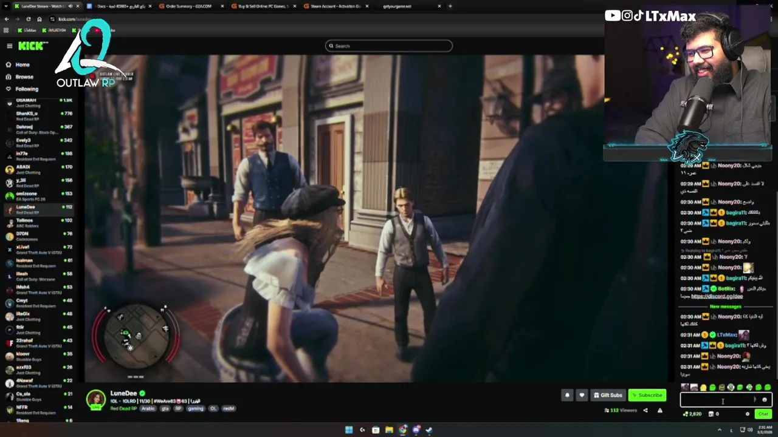Open ABADi channel in sidebar
778x437 pixels.
[38, 169]
